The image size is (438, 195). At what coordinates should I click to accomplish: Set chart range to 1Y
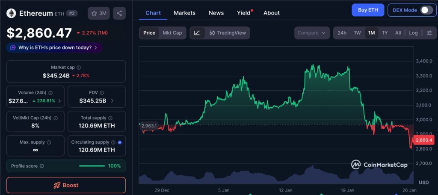coord(385,33)
